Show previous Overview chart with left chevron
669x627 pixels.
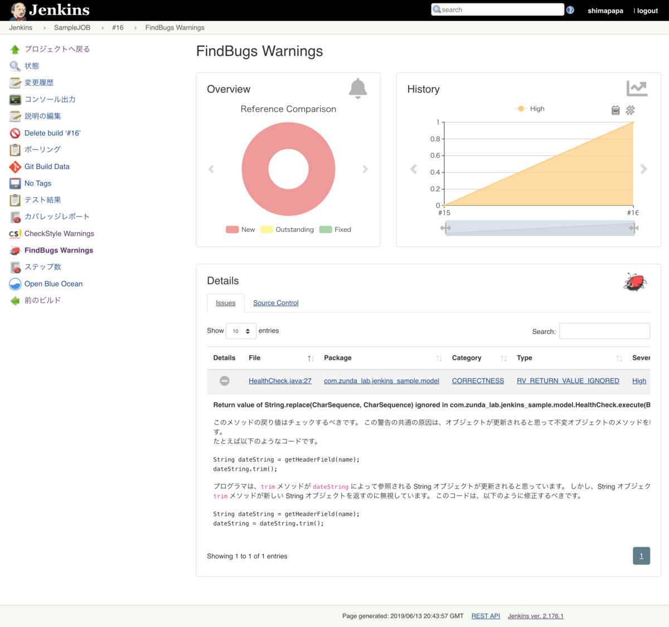tap(211, 169)
